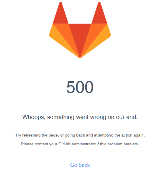
Task: Click the digit 5 in the error code
Action: 71,87
